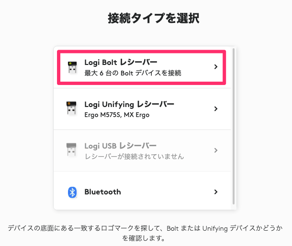Choose the disabled Logi USB レシーバー title

[x=121, y=146]
